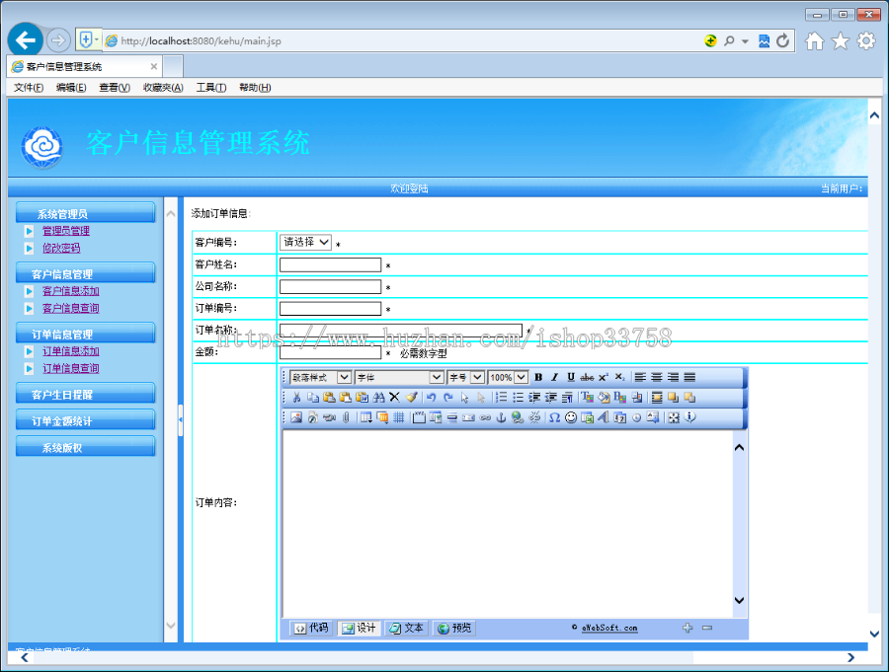Open the 工具 menu in the menu bar
This screenshot has height=672, width=889.
[210, 88]
